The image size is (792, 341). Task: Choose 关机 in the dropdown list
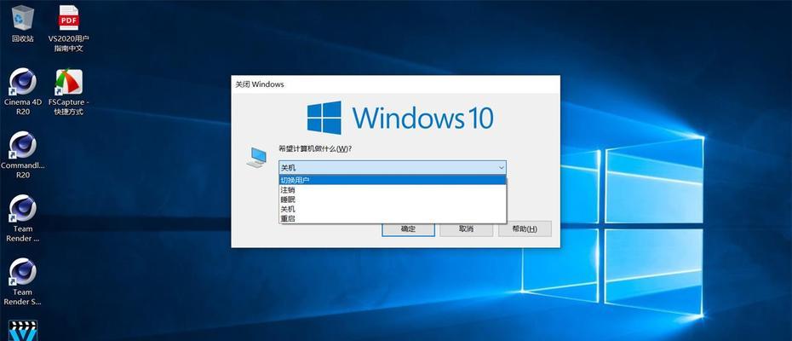pos(393,209)
